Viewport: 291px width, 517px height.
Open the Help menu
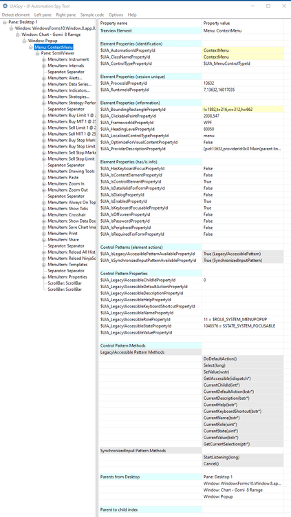tap(132, 15)
